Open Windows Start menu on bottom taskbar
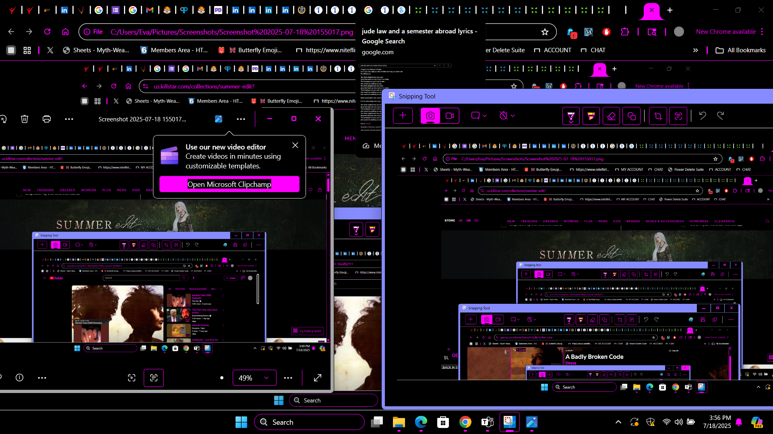Image resolution: width=773 pixels, height=434 pixels. point(241,422)
